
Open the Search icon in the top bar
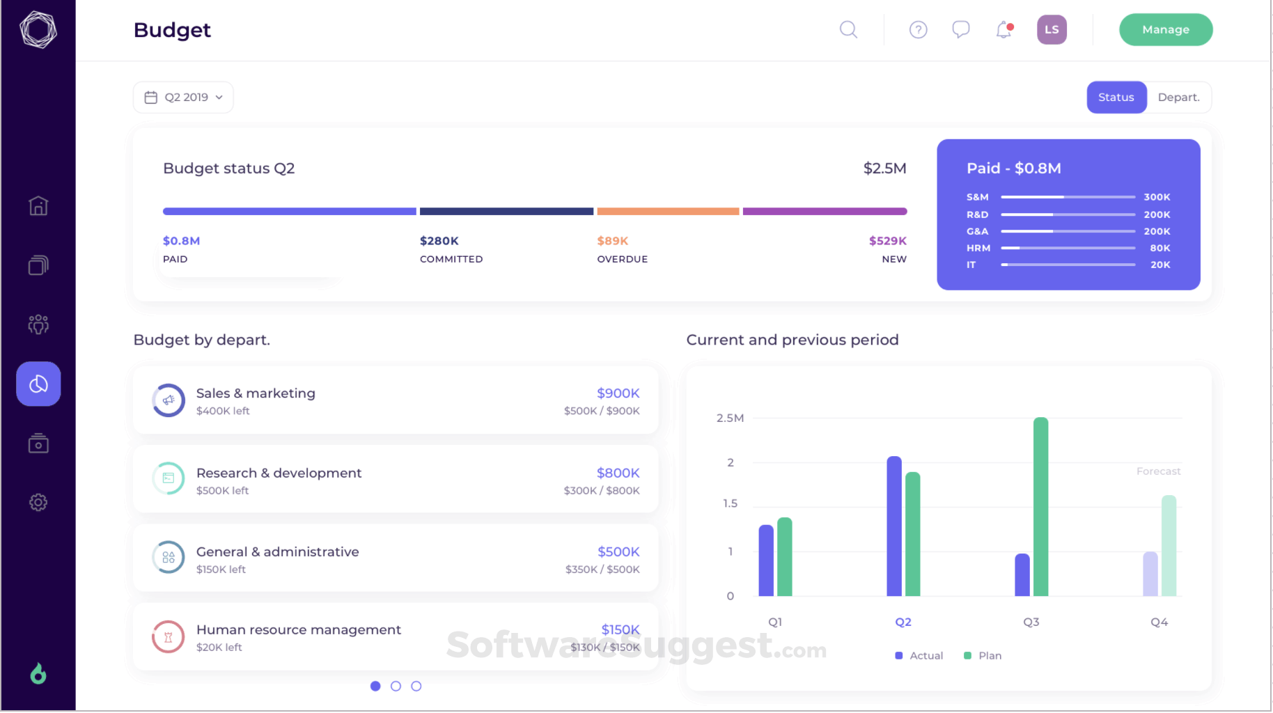[x=848, y=29]
